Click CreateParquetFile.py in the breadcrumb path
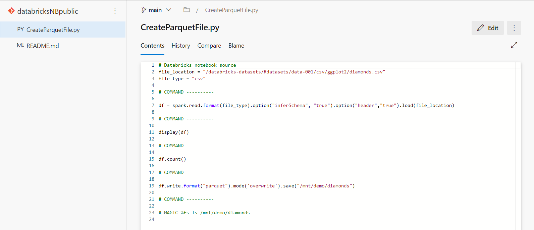The image size is (534, 230). [x=231, y=10]
